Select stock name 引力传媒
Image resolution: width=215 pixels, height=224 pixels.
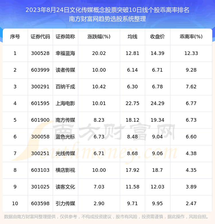tap(65, 203)
